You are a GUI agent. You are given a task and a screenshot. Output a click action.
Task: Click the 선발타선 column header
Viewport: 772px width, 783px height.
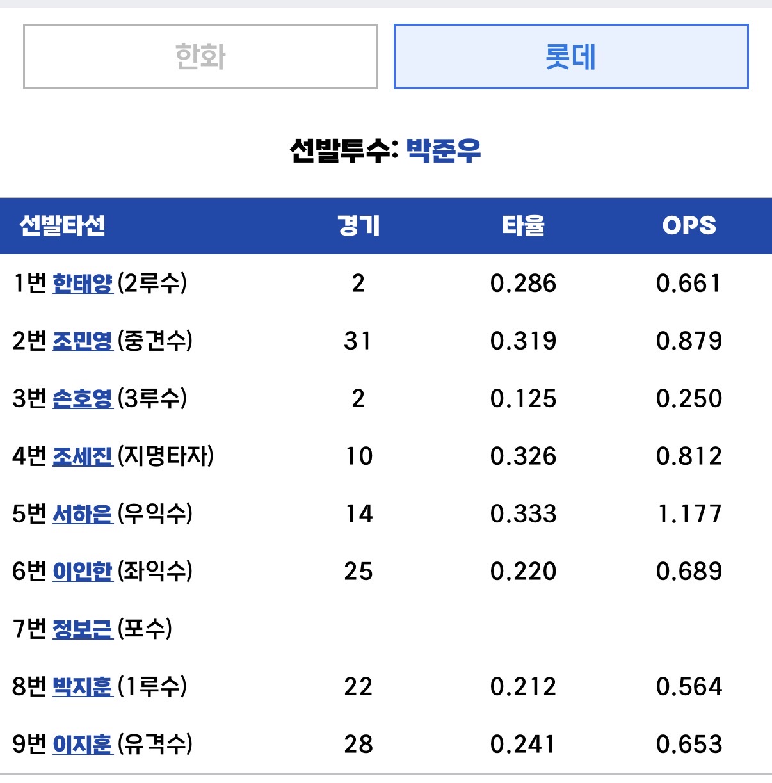coord(62,225)
